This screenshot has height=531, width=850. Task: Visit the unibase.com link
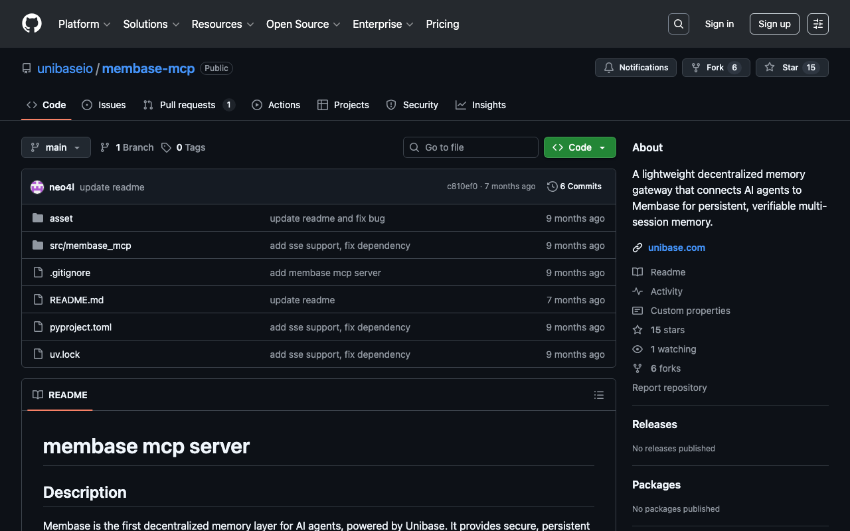676,248
